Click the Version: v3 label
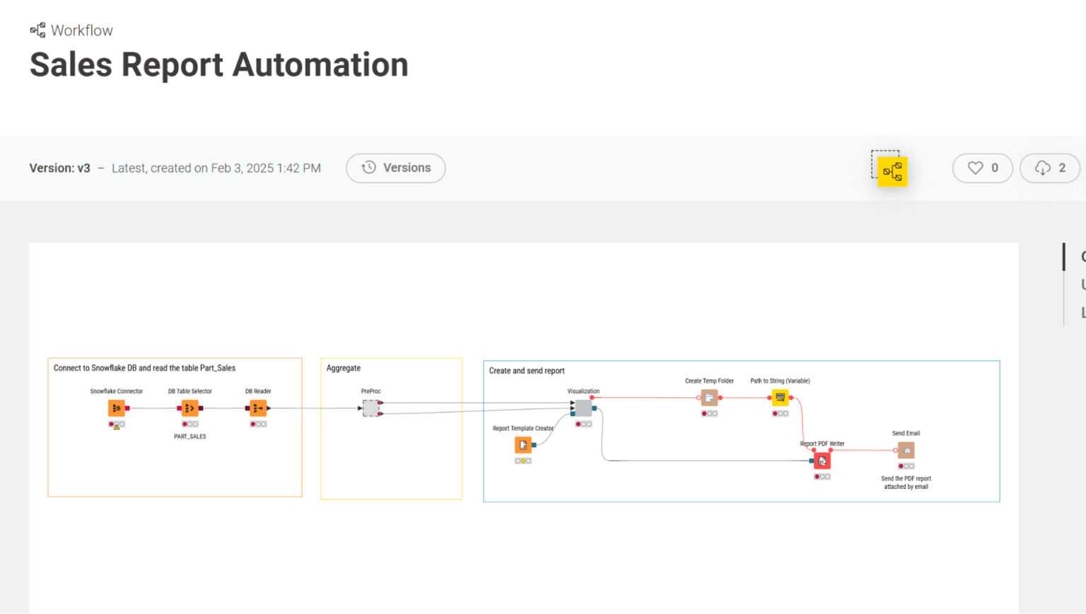The width and height of the screenshot is (1086, 614). click(x=59, y=168)
